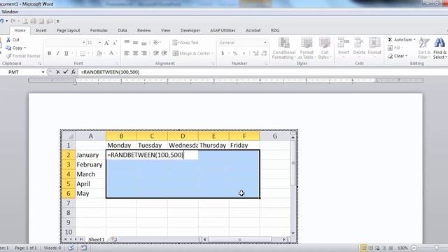Click the Insert Function fx button
The height and width of the screenshot is (252, 448).
[73, 72]
